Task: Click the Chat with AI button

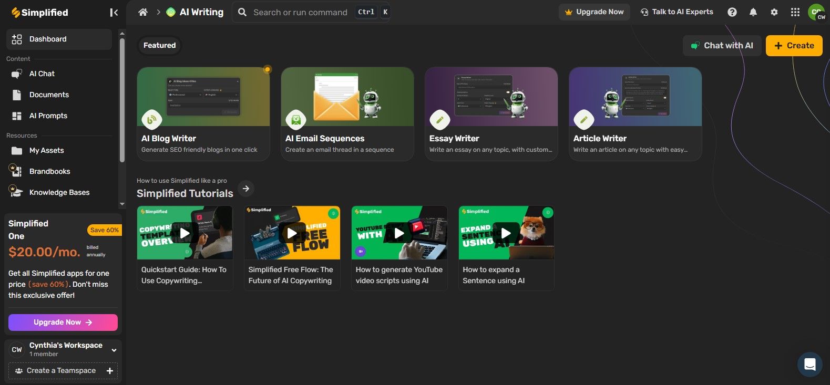Action: (722, 46)
